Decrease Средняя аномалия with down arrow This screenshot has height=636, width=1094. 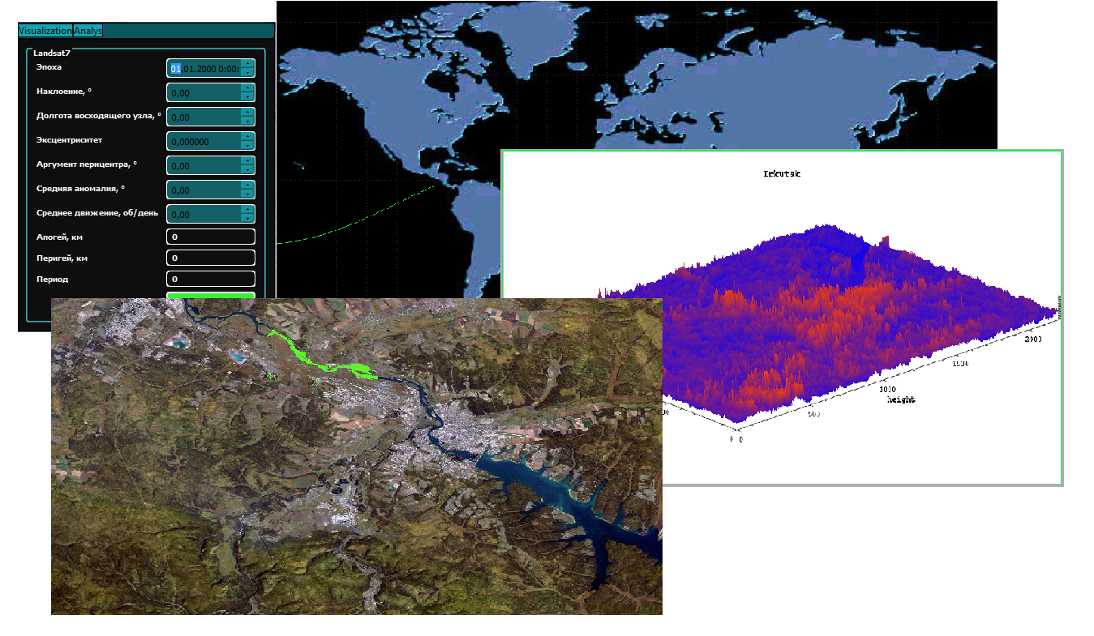coord(247,195)
